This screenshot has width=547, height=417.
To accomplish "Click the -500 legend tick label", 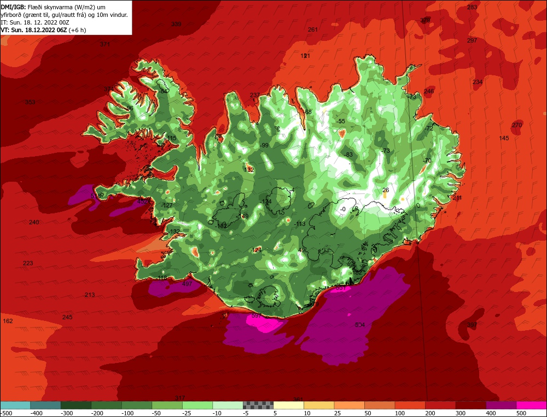I will pos(6,413).
